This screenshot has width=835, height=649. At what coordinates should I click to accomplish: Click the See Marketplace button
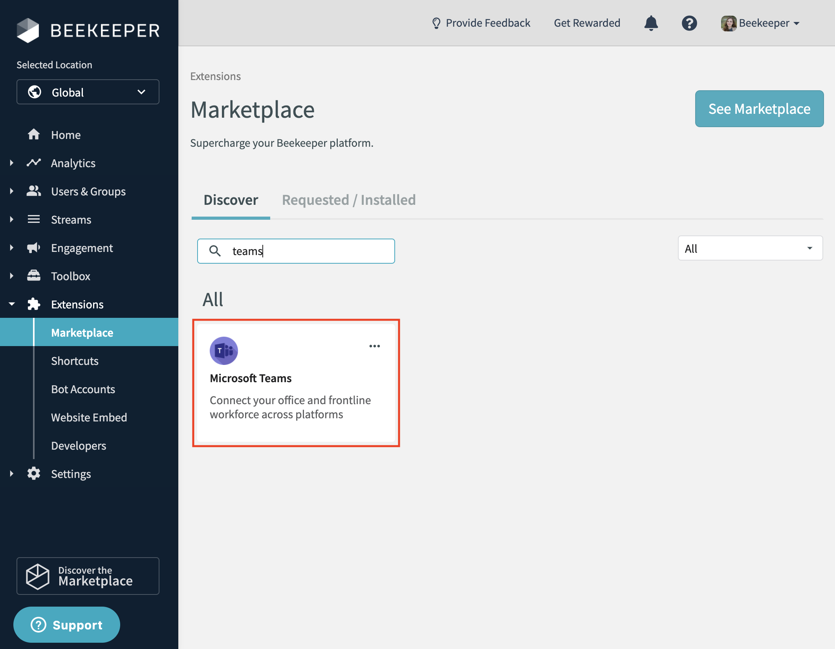pyautogui.click(x=759, y=109)
